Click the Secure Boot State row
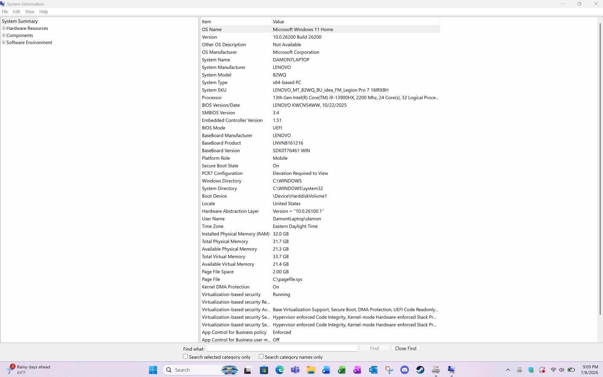The height and width of the screenshot is (377, 603). pyautogui.click(x=320, y=166)
